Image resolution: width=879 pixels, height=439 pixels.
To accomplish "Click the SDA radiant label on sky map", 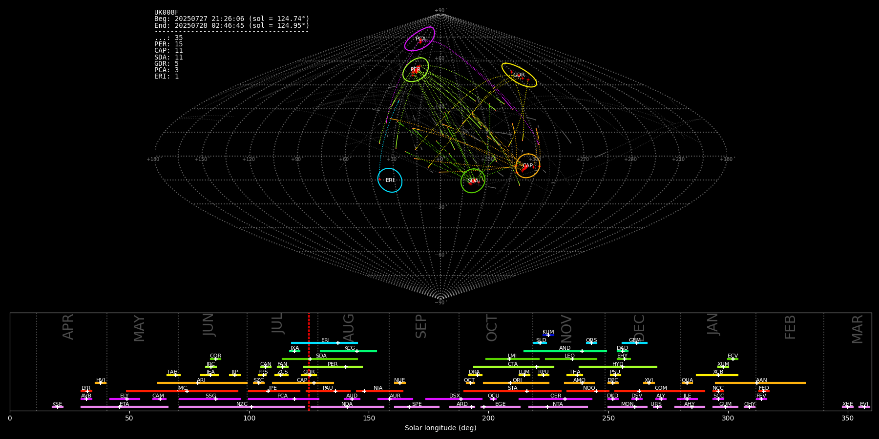I will [x=473, y=181].
